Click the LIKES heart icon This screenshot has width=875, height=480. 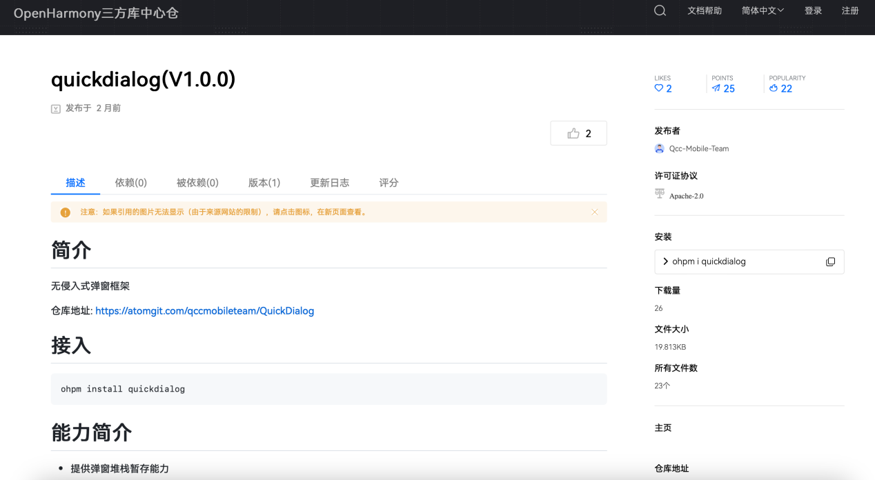coord(658,88)
